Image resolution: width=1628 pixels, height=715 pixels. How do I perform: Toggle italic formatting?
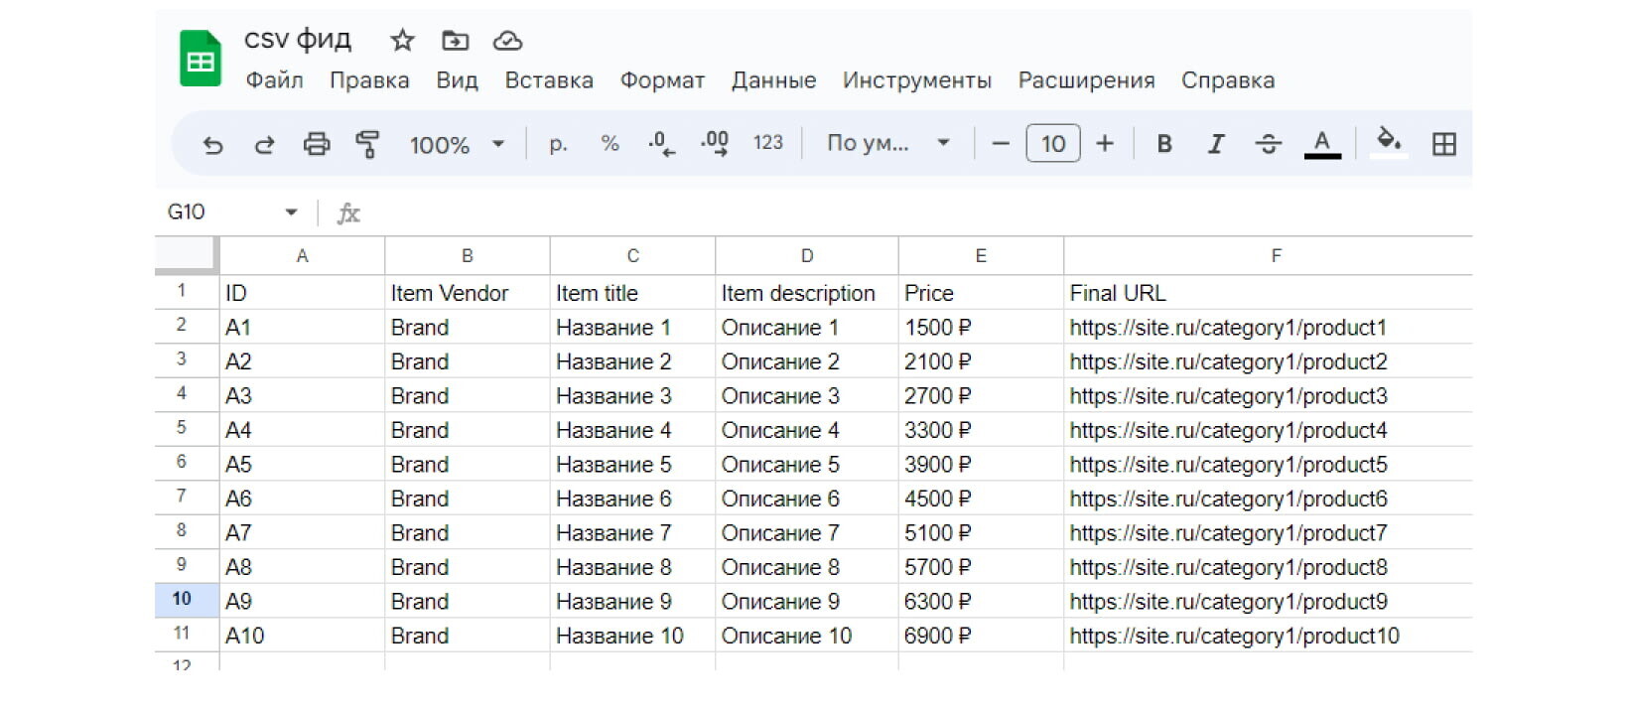(1216, 144)
